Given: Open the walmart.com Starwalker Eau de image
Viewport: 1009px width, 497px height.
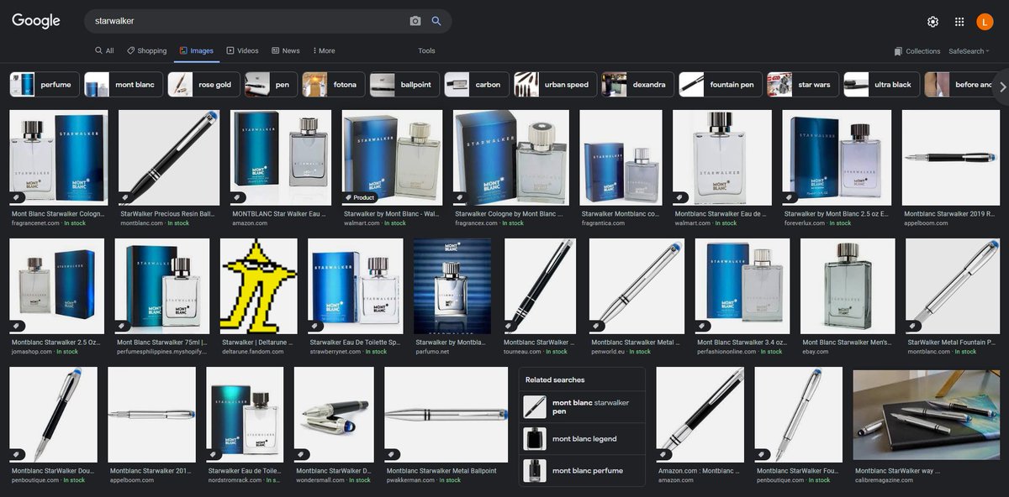Looking at the screenshot, I should pos(721,158).
